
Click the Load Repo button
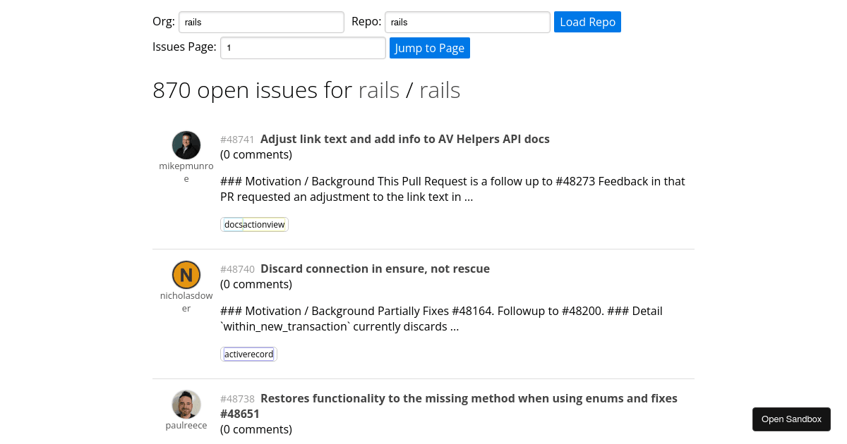click(587, 22)
